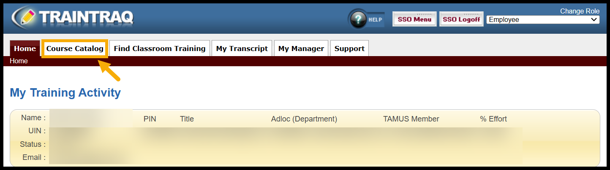
Task: Click the TAMUS Member column header
Action: 411,119
